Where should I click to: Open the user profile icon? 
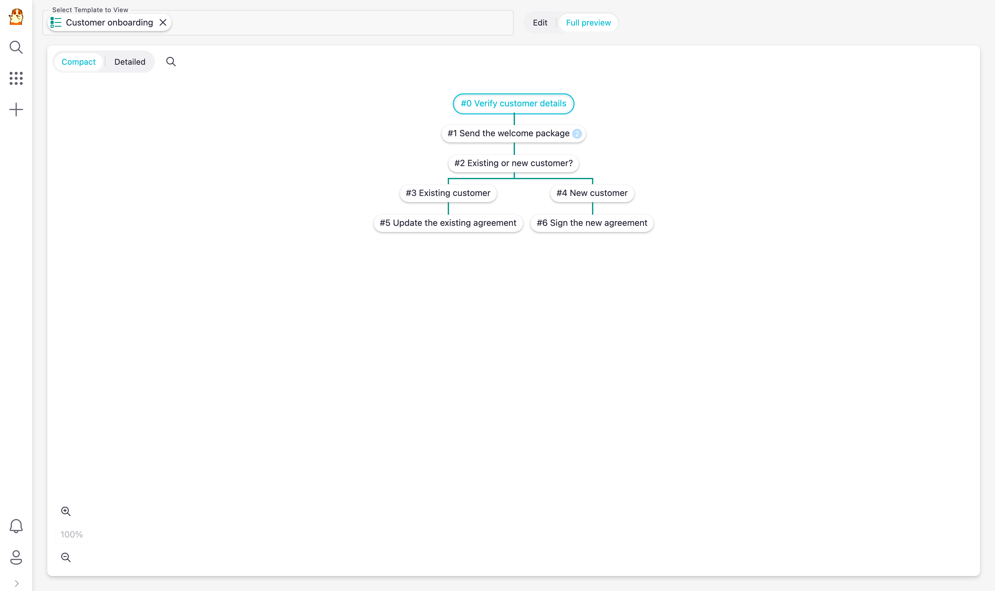(16, 557)
